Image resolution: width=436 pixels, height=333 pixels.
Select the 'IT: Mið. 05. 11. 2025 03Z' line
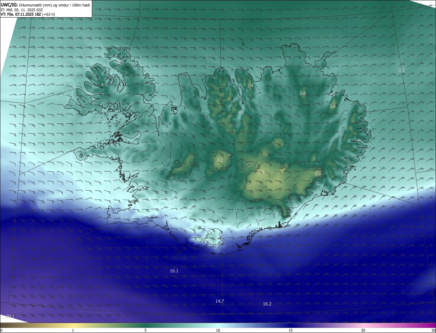click(22, 10)
